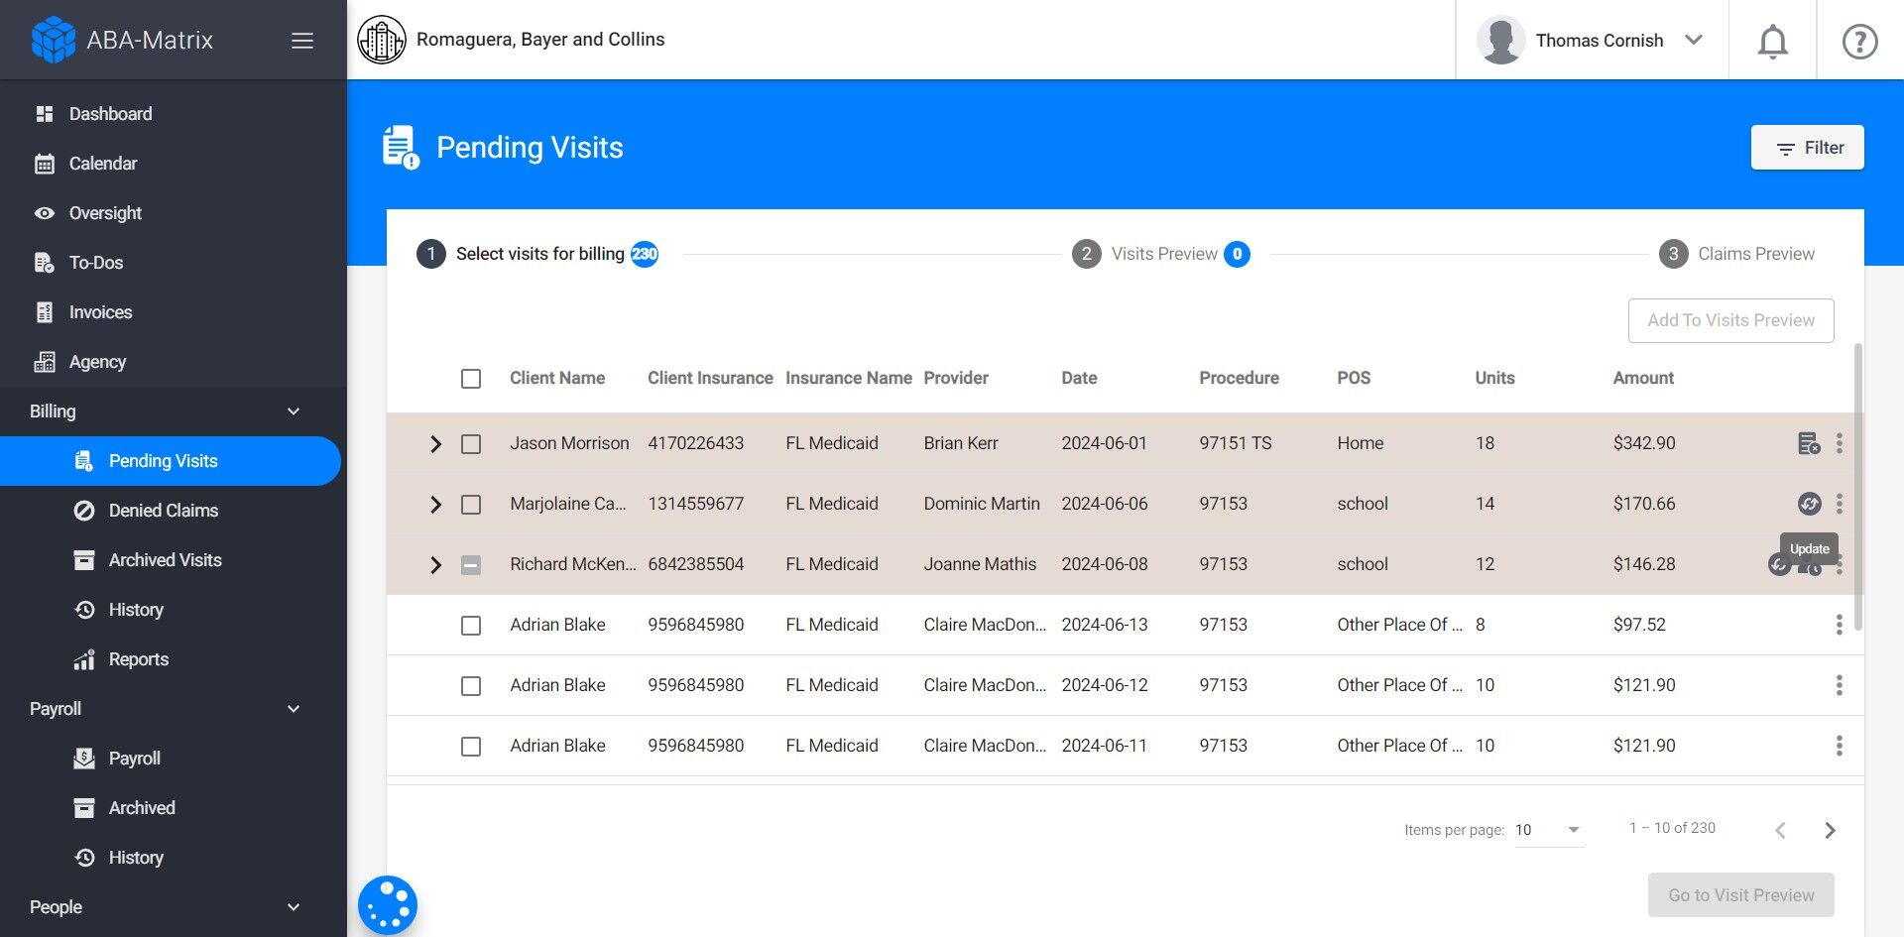Click the Denied Claims icon in sidebar

(x=83, y=510)
